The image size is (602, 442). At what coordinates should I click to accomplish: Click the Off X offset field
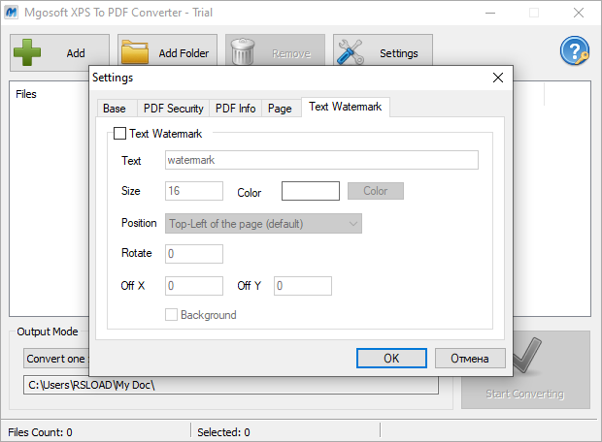(x=194, y=286)
